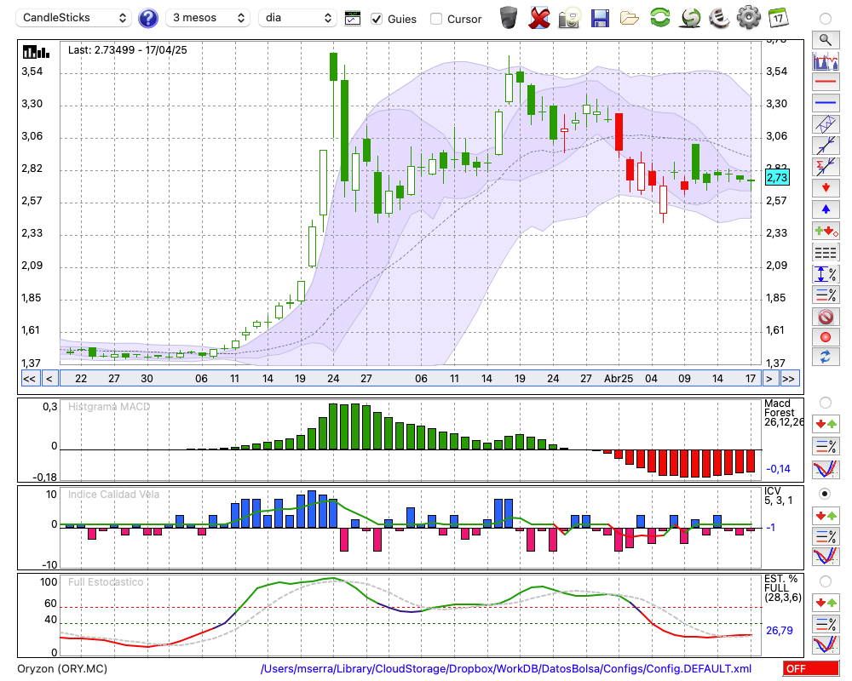Step chart forward with > button
Screen dimensions: 852x681
tap(769, 379)
